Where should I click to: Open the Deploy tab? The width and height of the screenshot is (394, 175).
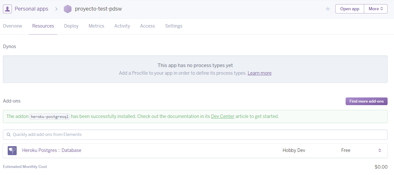[71, 26]
